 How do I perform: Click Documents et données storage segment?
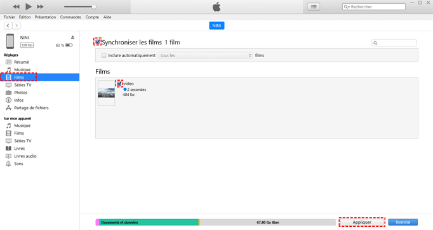[149, 222]
